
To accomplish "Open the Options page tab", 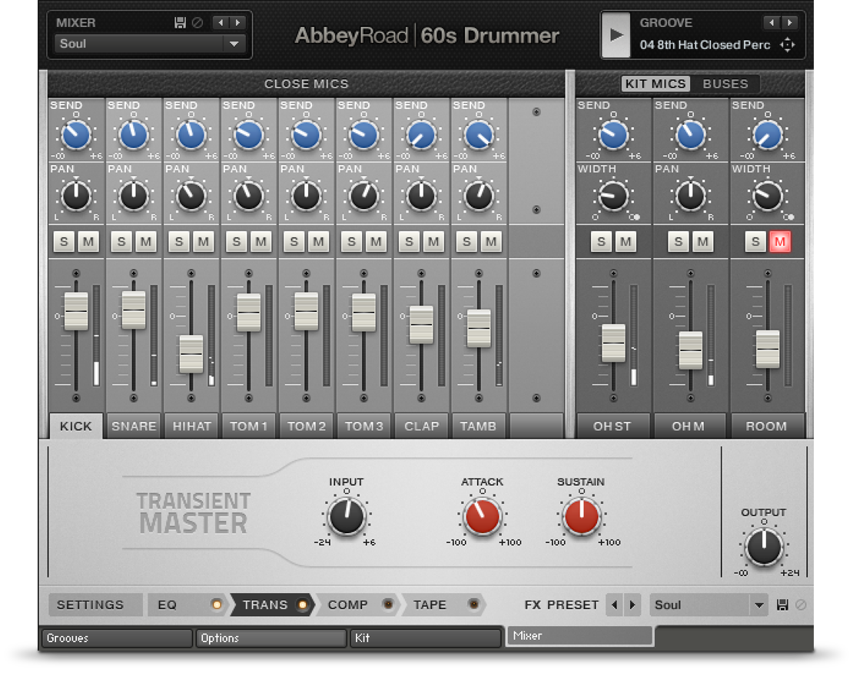I will pos(271,638).
